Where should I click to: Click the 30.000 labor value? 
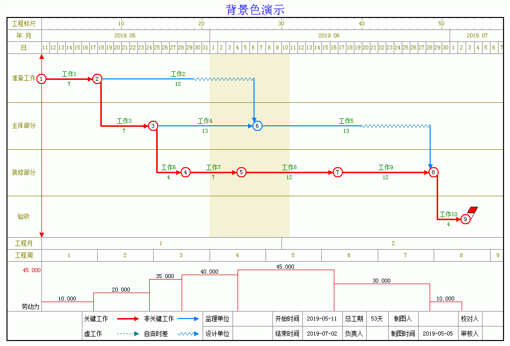coord(382,281)
